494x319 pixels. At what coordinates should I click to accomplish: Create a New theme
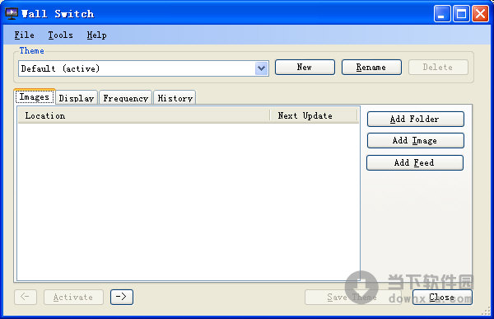[x=305, y=68]
